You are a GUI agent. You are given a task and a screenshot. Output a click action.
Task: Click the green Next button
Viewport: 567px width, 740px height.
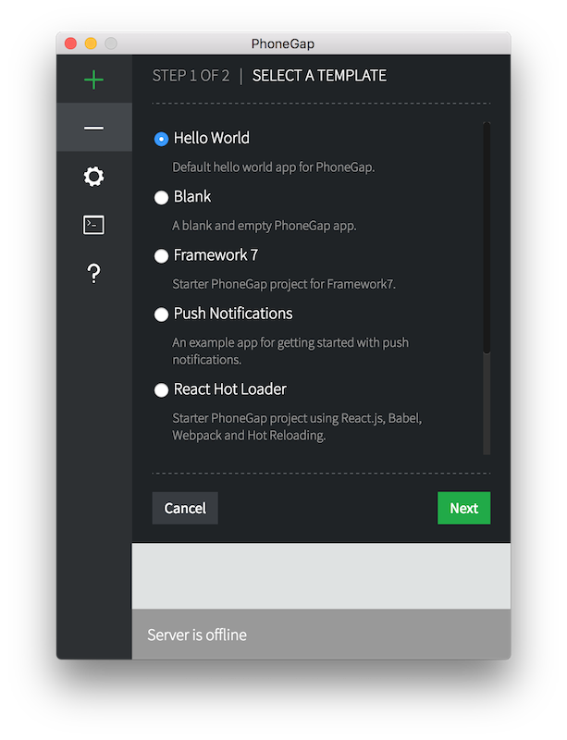(463, 508)
